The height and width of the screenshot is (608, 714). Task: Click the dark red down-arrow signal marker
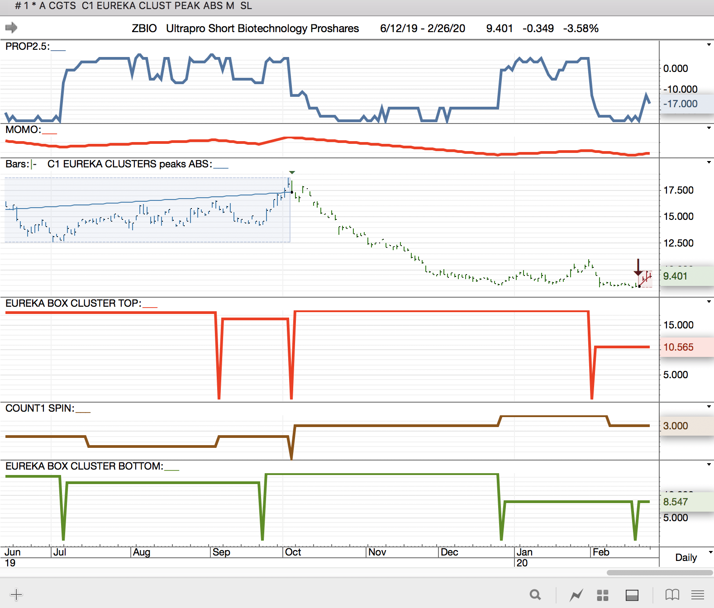[638, 267]
